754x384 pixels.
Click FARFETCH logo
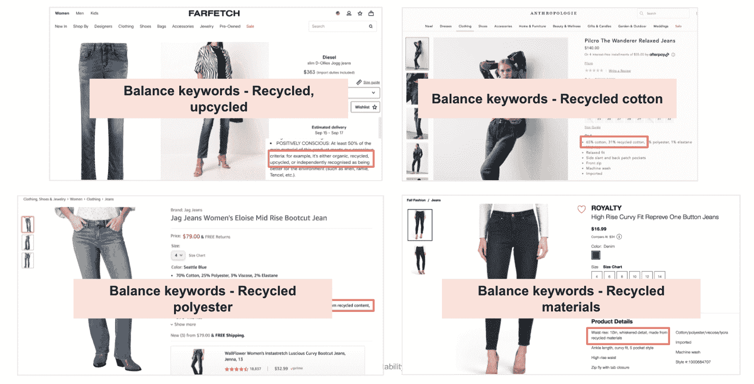click(x=214, y=13)
